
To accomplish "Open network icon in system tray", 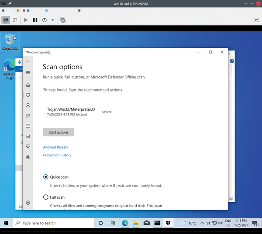I will point(214,223).
